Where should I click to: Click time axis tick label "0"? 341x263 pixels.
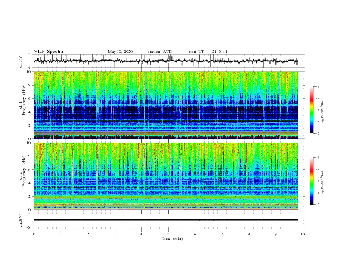(34, 234)
